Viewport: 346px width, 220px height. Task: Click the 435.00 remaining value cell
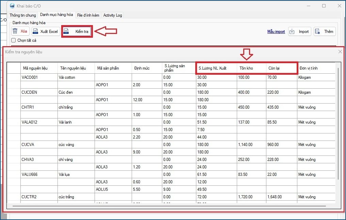pyautogui.click(x=282, y=107)
